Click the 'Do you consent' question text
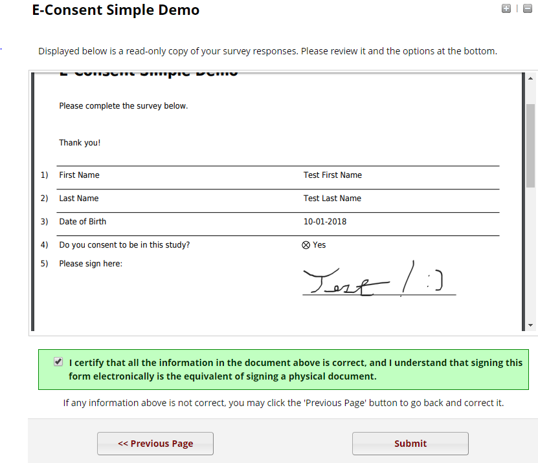 tap(124, 245)
